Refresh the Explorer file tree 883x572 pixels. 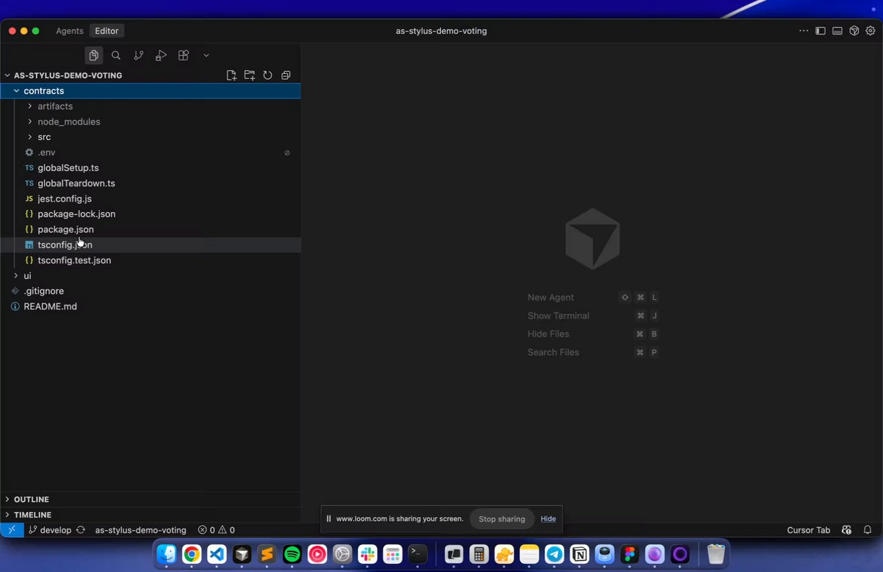tap(268, 75)
